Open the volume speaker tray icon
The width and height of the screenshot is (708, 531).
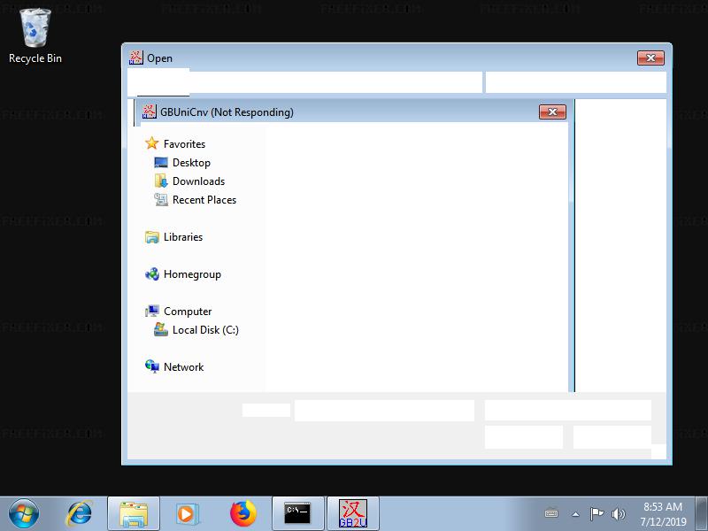618,514
